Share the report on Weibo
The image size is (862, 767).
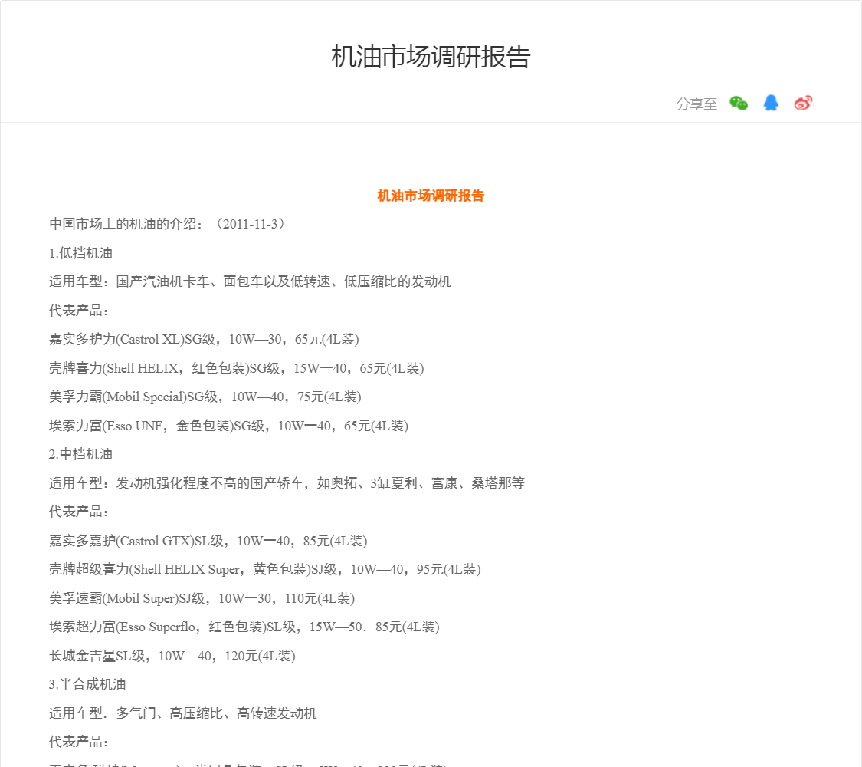click(x=803, y=104)
